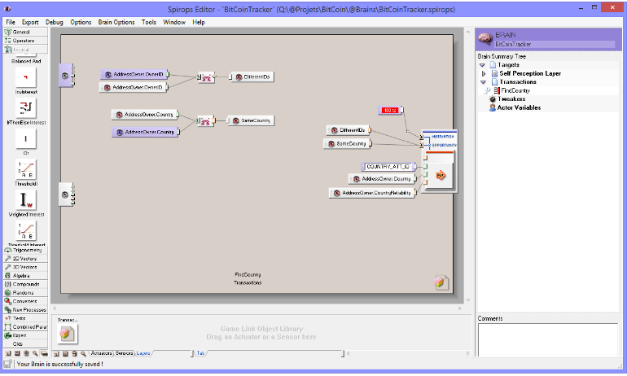Select the Threshold operator icon
Viewport: 627px width, 376px height.
(25, 170)
